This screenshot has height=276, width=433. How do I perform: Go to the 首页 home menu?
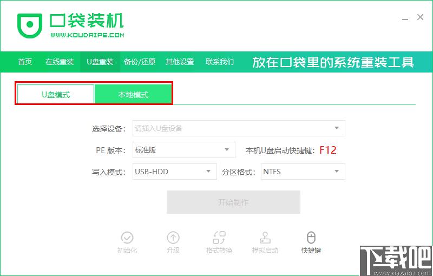[25, 62]
